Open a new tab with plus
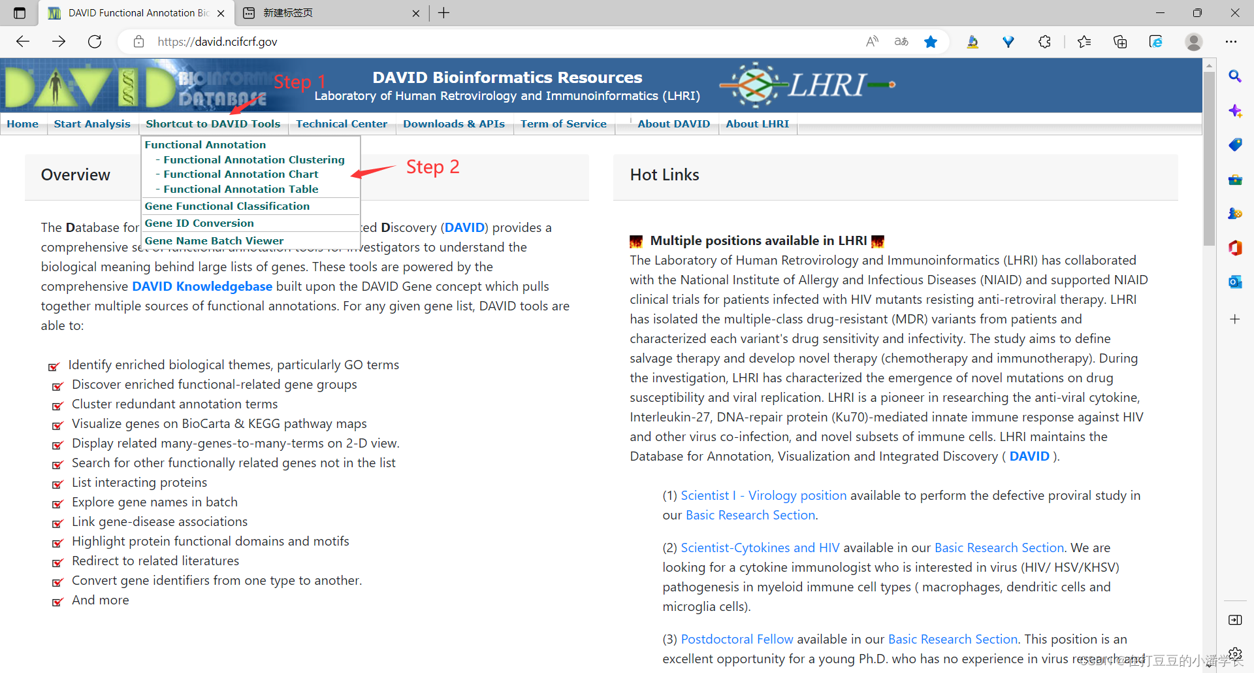The image size is (1254, 673). tap(444, 13)
